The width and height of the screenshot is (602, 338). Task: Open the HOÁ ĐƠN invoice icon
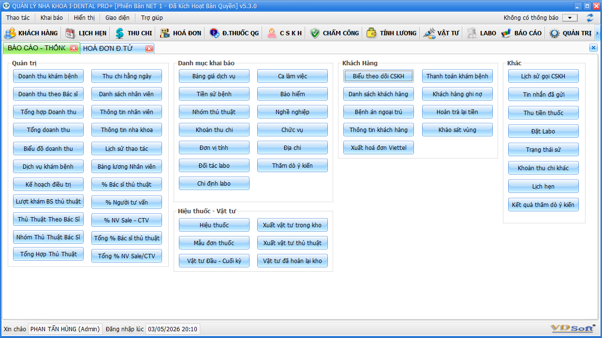(165, 33)
